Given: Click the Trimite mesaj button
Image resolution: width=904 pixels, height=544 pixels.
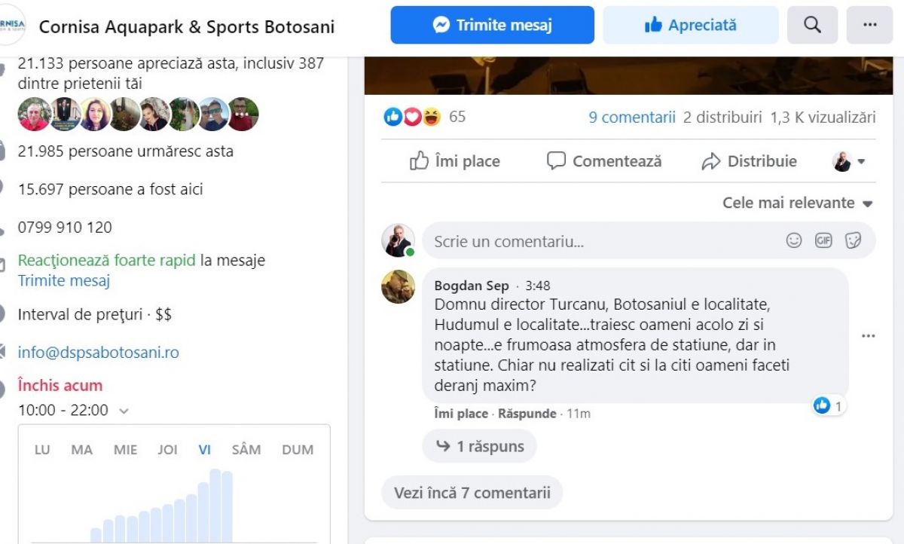Looking at the screenshot, I should tap(492, 25).
